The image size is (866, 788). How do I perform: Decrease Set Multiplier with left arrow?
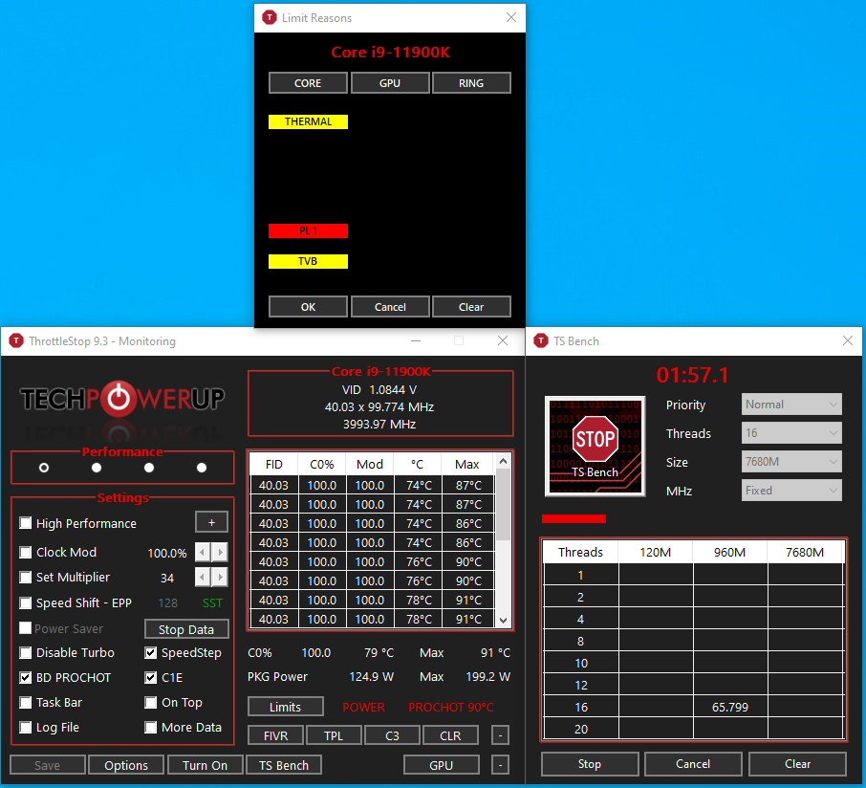coord(203,578)
